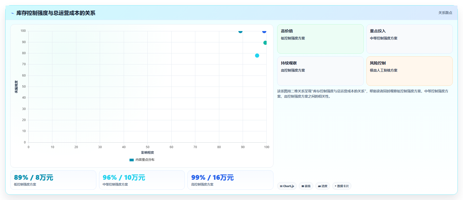Click the 96% / 10万元 stat value
Screen dimensions: 463x200
pos(124,178)
